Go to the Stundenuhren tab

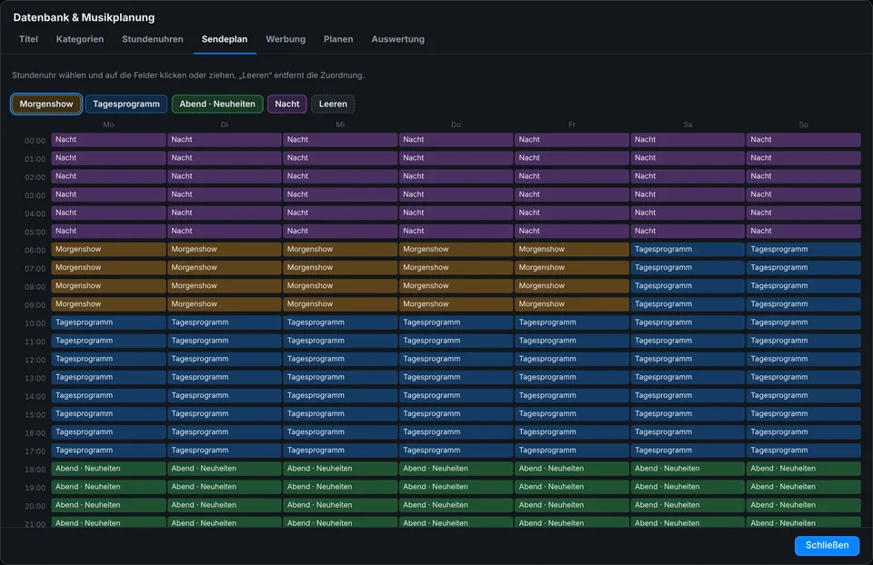point(153,39)
